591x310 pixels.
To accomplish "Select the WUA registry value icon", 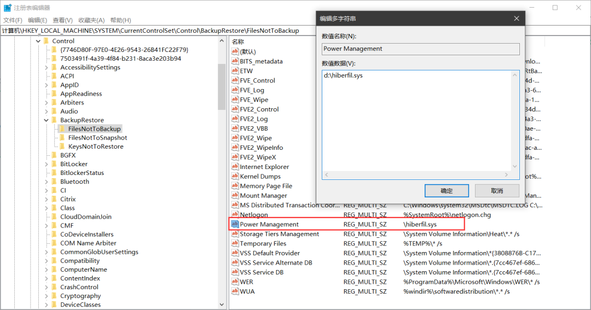I will [x=235, y=291].
